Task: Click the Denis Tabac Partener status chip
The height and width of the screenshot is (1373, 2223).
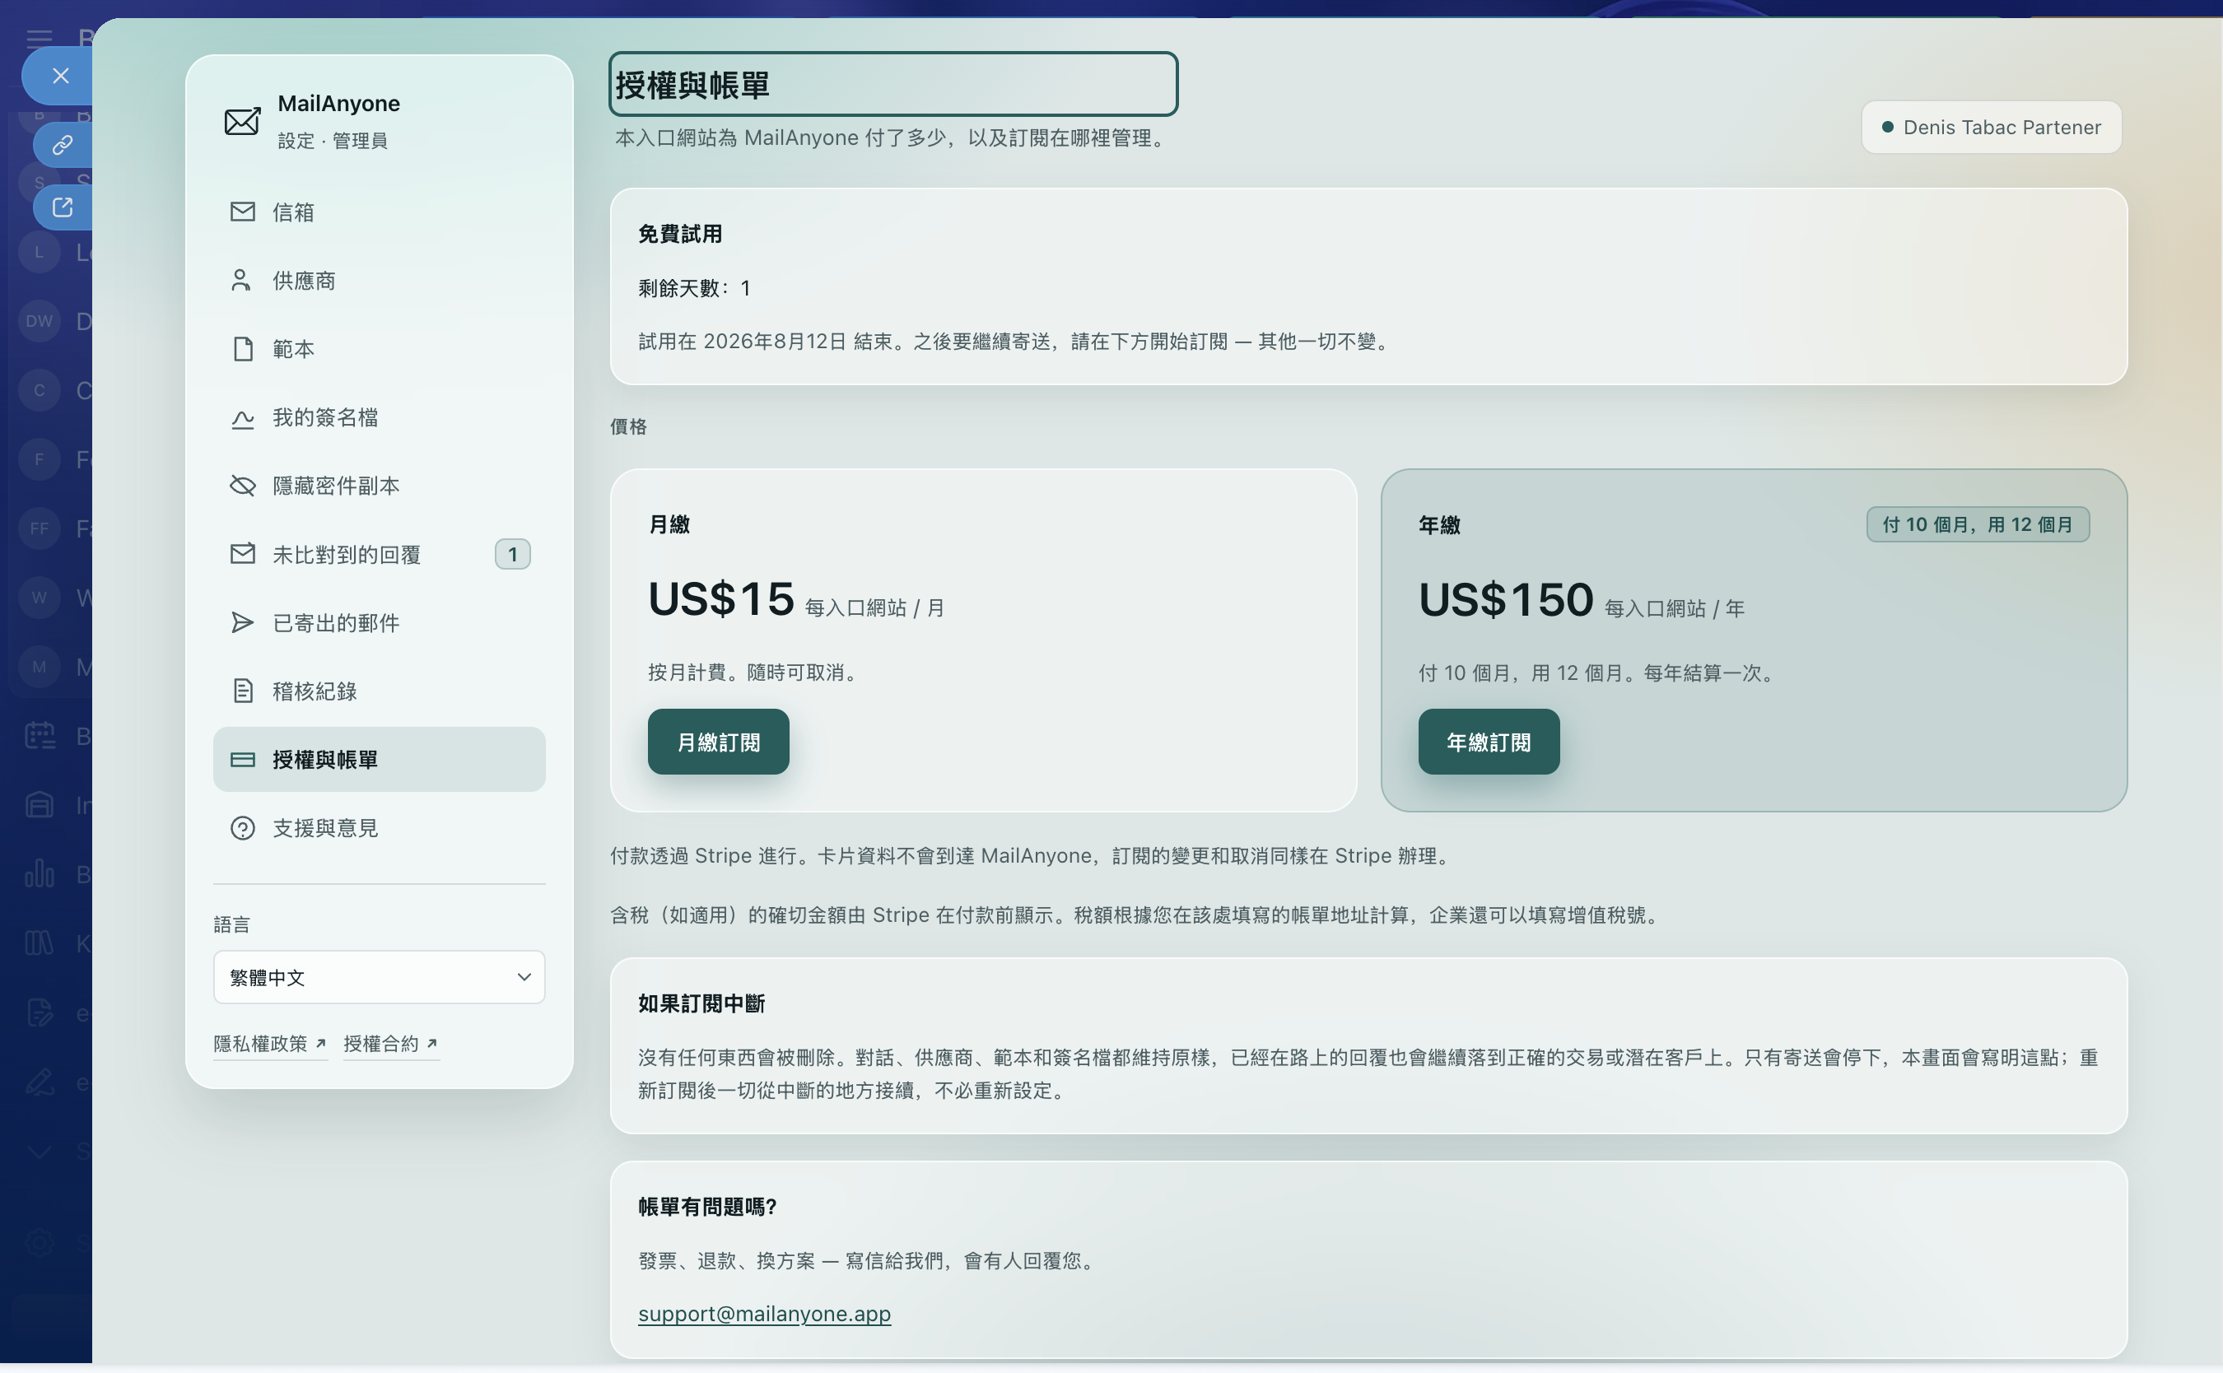Action: 1991,127
